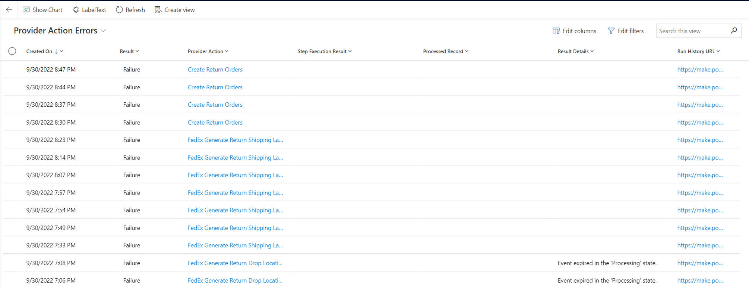Image resolution: width=749 pixels, height=292 pixels.
Task: Open FedEx Shipping Label action at 8:07 PM
Action: click(x=236, y=175)
